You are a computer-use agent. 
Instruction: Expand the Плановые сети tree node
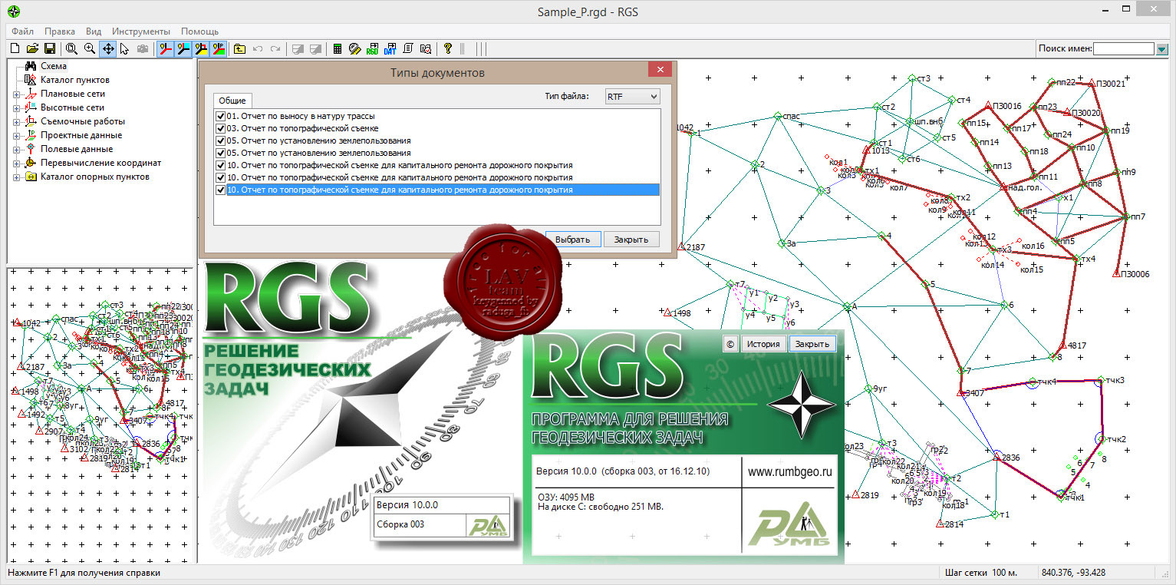tap(16, 94)
